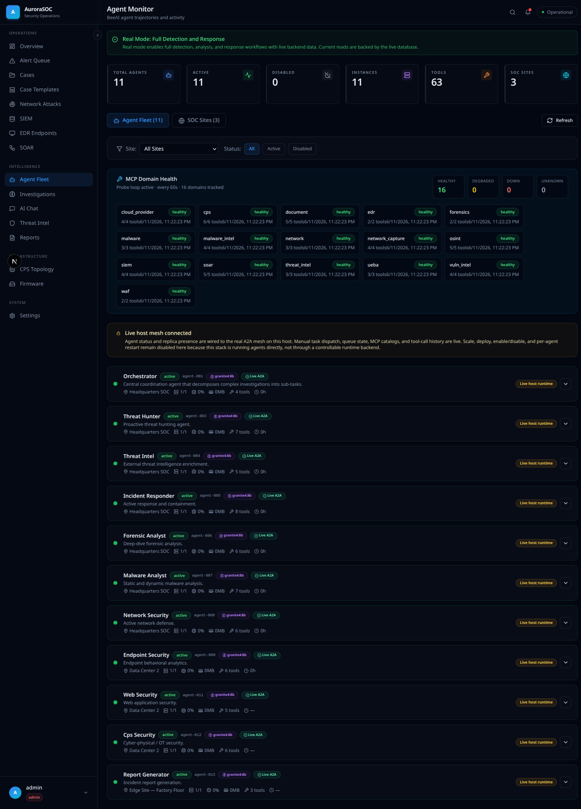Click the SOC Sites globe icon
The image size is (581, 809).
[566, 75]
